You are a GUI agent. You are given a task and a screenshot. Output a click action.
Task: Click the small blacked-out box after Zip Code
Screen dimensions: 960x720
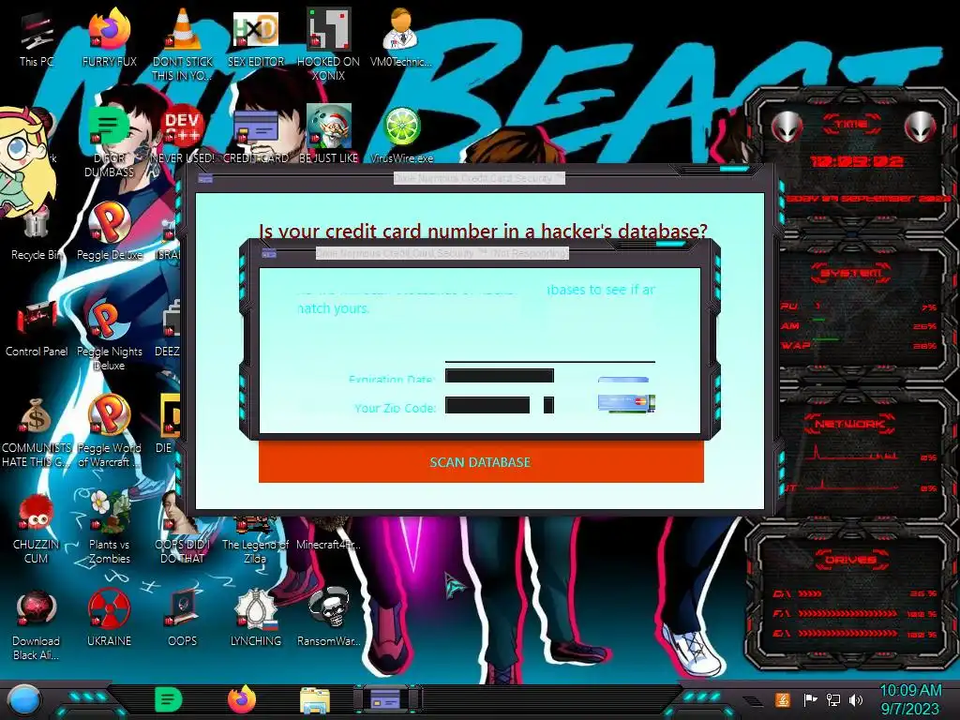pos(548,405)
